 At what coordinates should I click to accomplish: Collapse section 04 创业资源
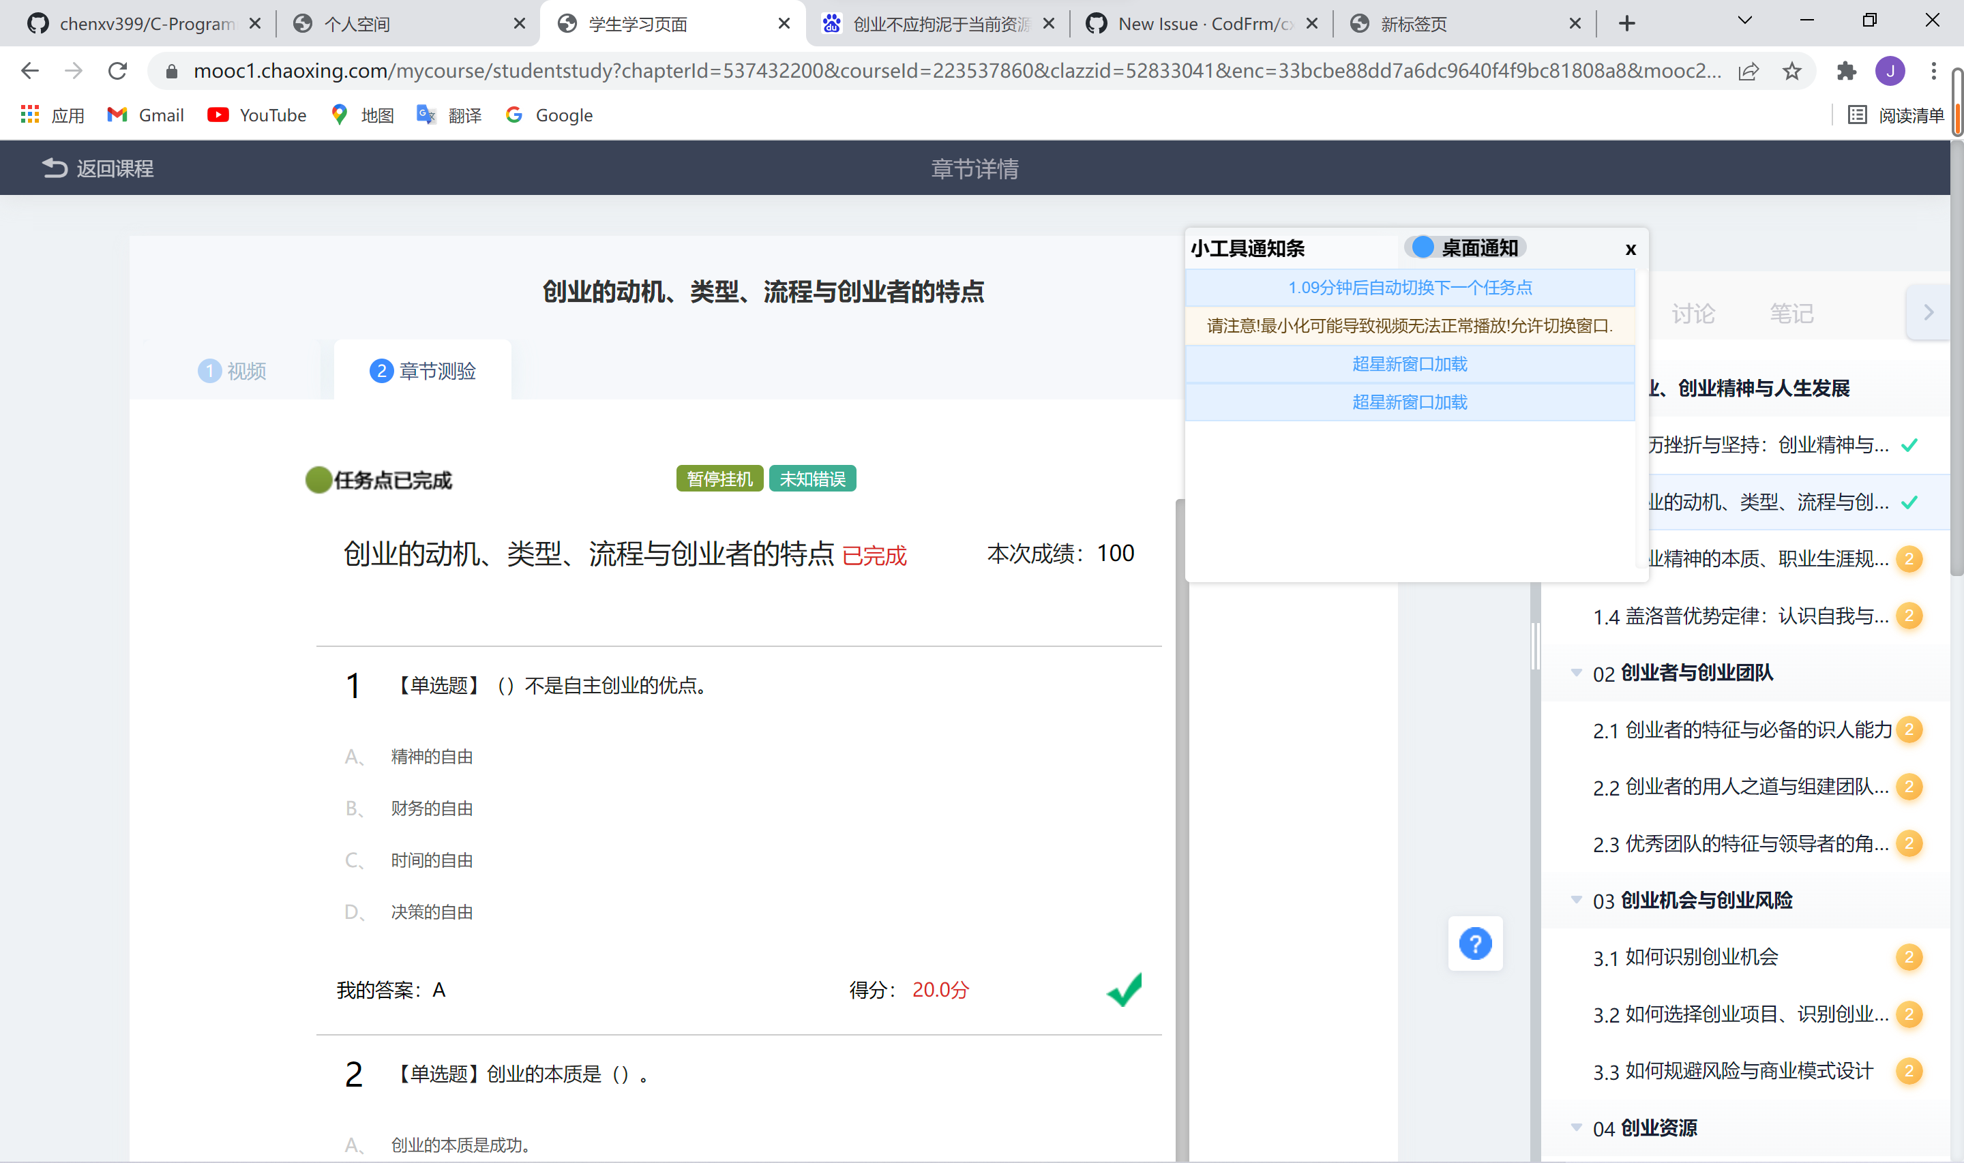click(1576, 1126)
